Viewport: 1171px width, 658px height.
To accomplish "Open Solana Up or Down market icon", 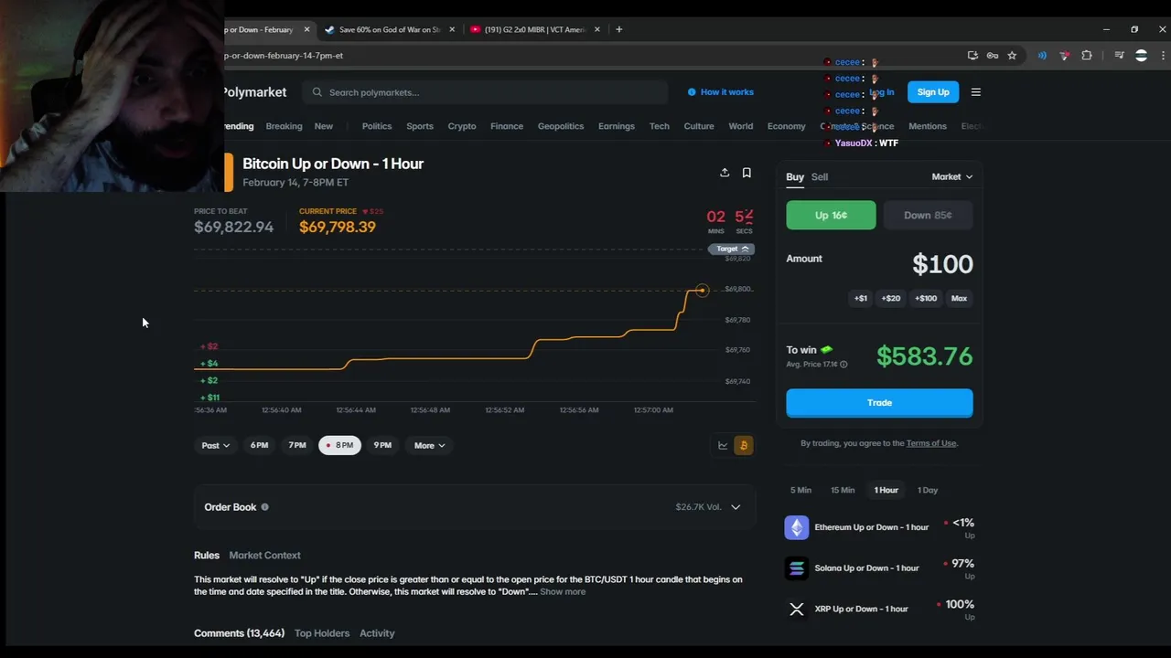I will click(x=797, y=568).
